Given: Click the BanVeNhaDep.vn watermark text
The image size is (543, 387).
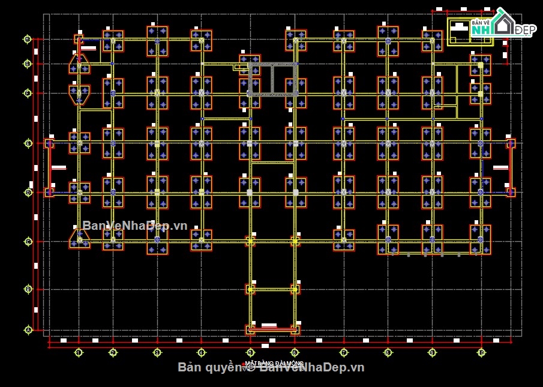Looking at the screenshot, I should (135, 226).
